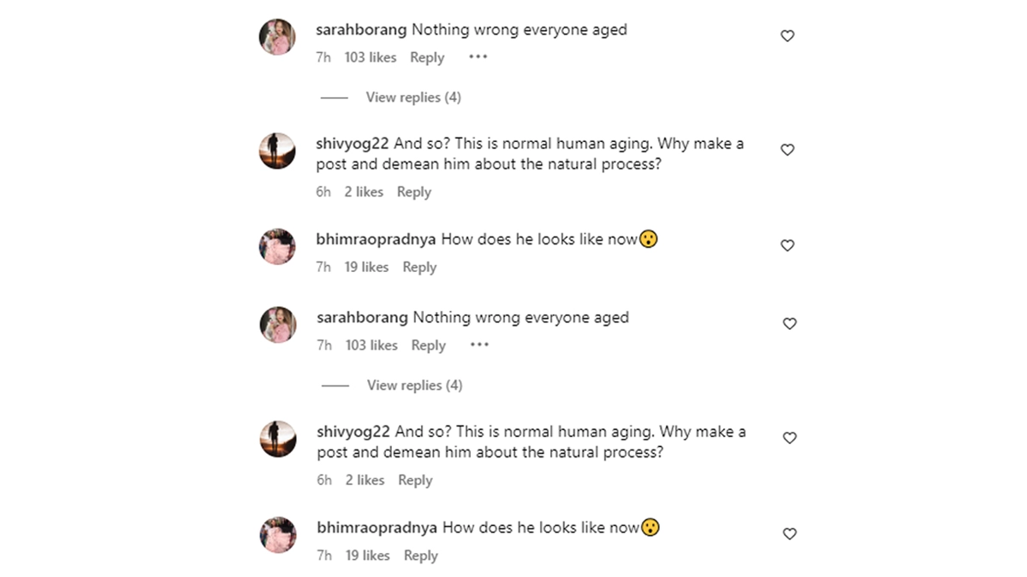Click heart on the first shivyog22 comment
Image resolution: width=1027 pixels, height=577 pixels.
point(787,150)
